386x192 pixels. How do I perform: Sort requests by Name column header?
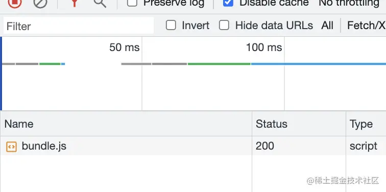[126, 124]
